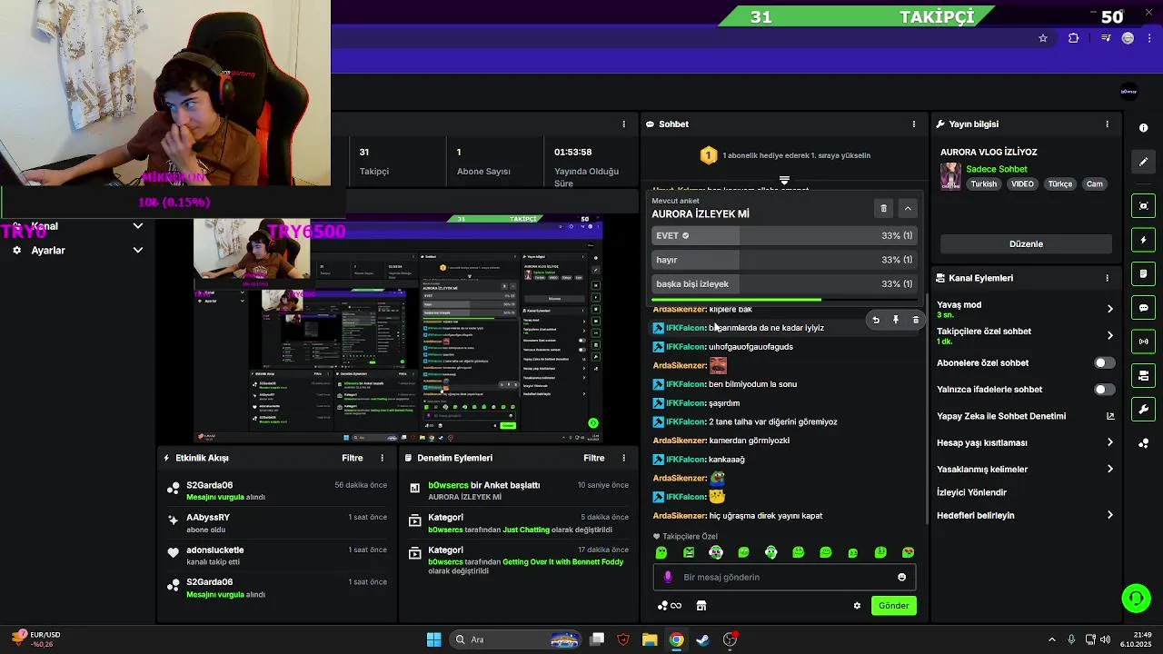Click the Just Chatting category link
1163x654 pixels.
(x=526, y=530)
